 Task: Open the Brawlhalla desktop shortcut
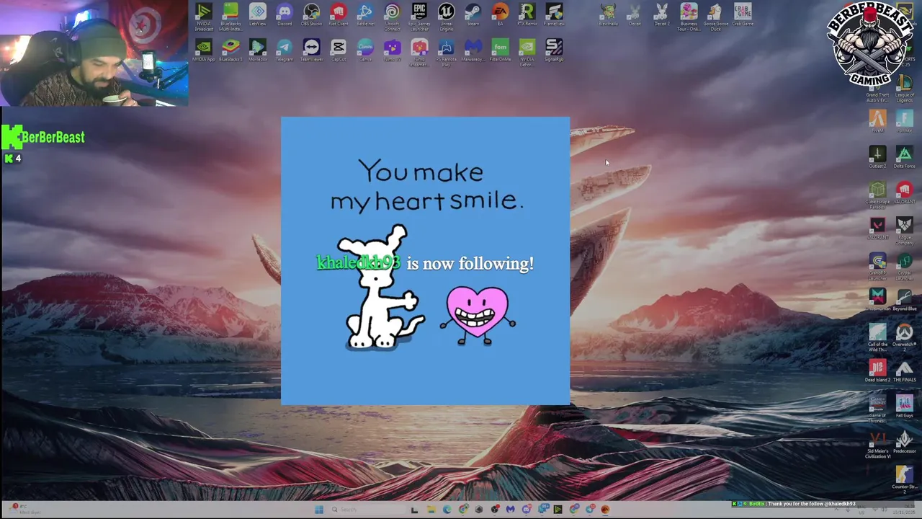tap(608, 15)
